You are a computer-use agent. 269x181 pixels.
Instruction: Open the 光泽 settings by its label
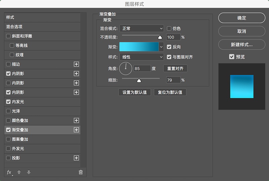16,111
